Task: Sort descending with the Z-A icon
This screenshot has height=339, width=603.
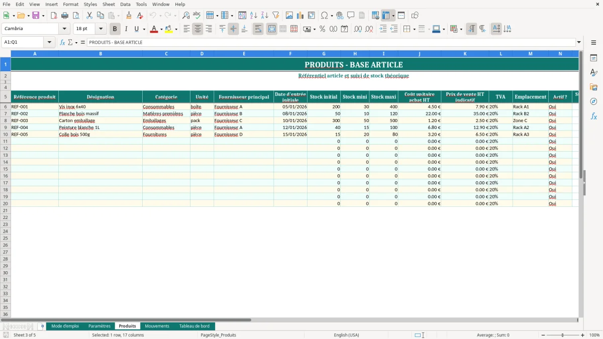Action: coord(265,16)
